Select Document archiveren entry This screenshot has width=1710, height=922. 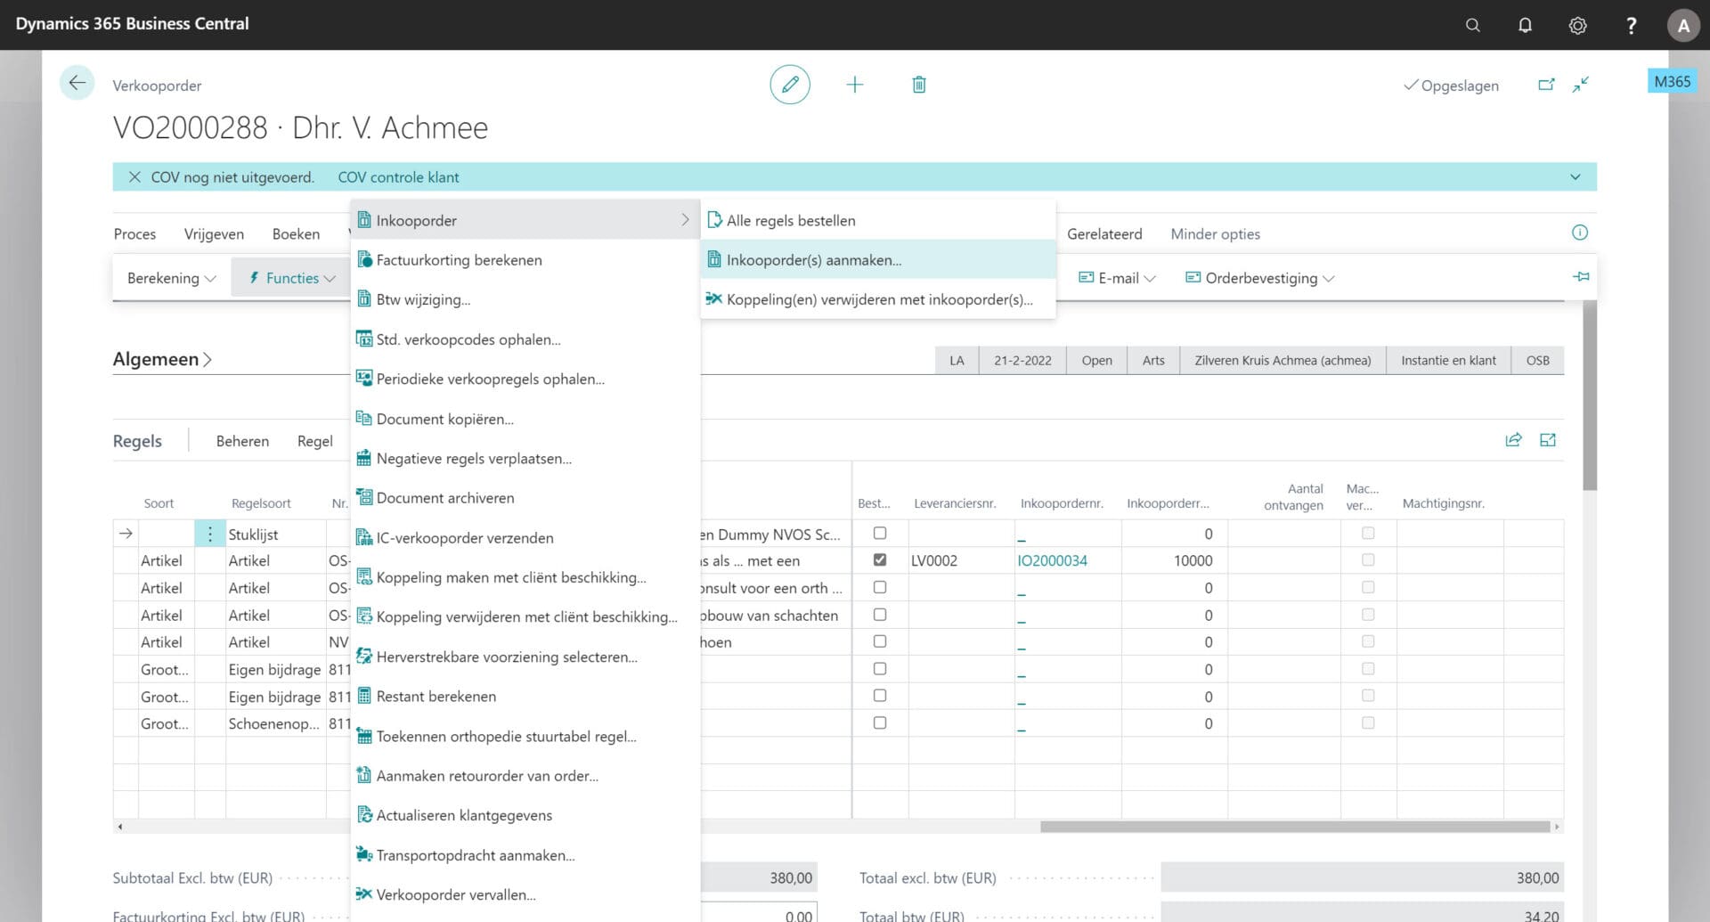pos(525,498)
